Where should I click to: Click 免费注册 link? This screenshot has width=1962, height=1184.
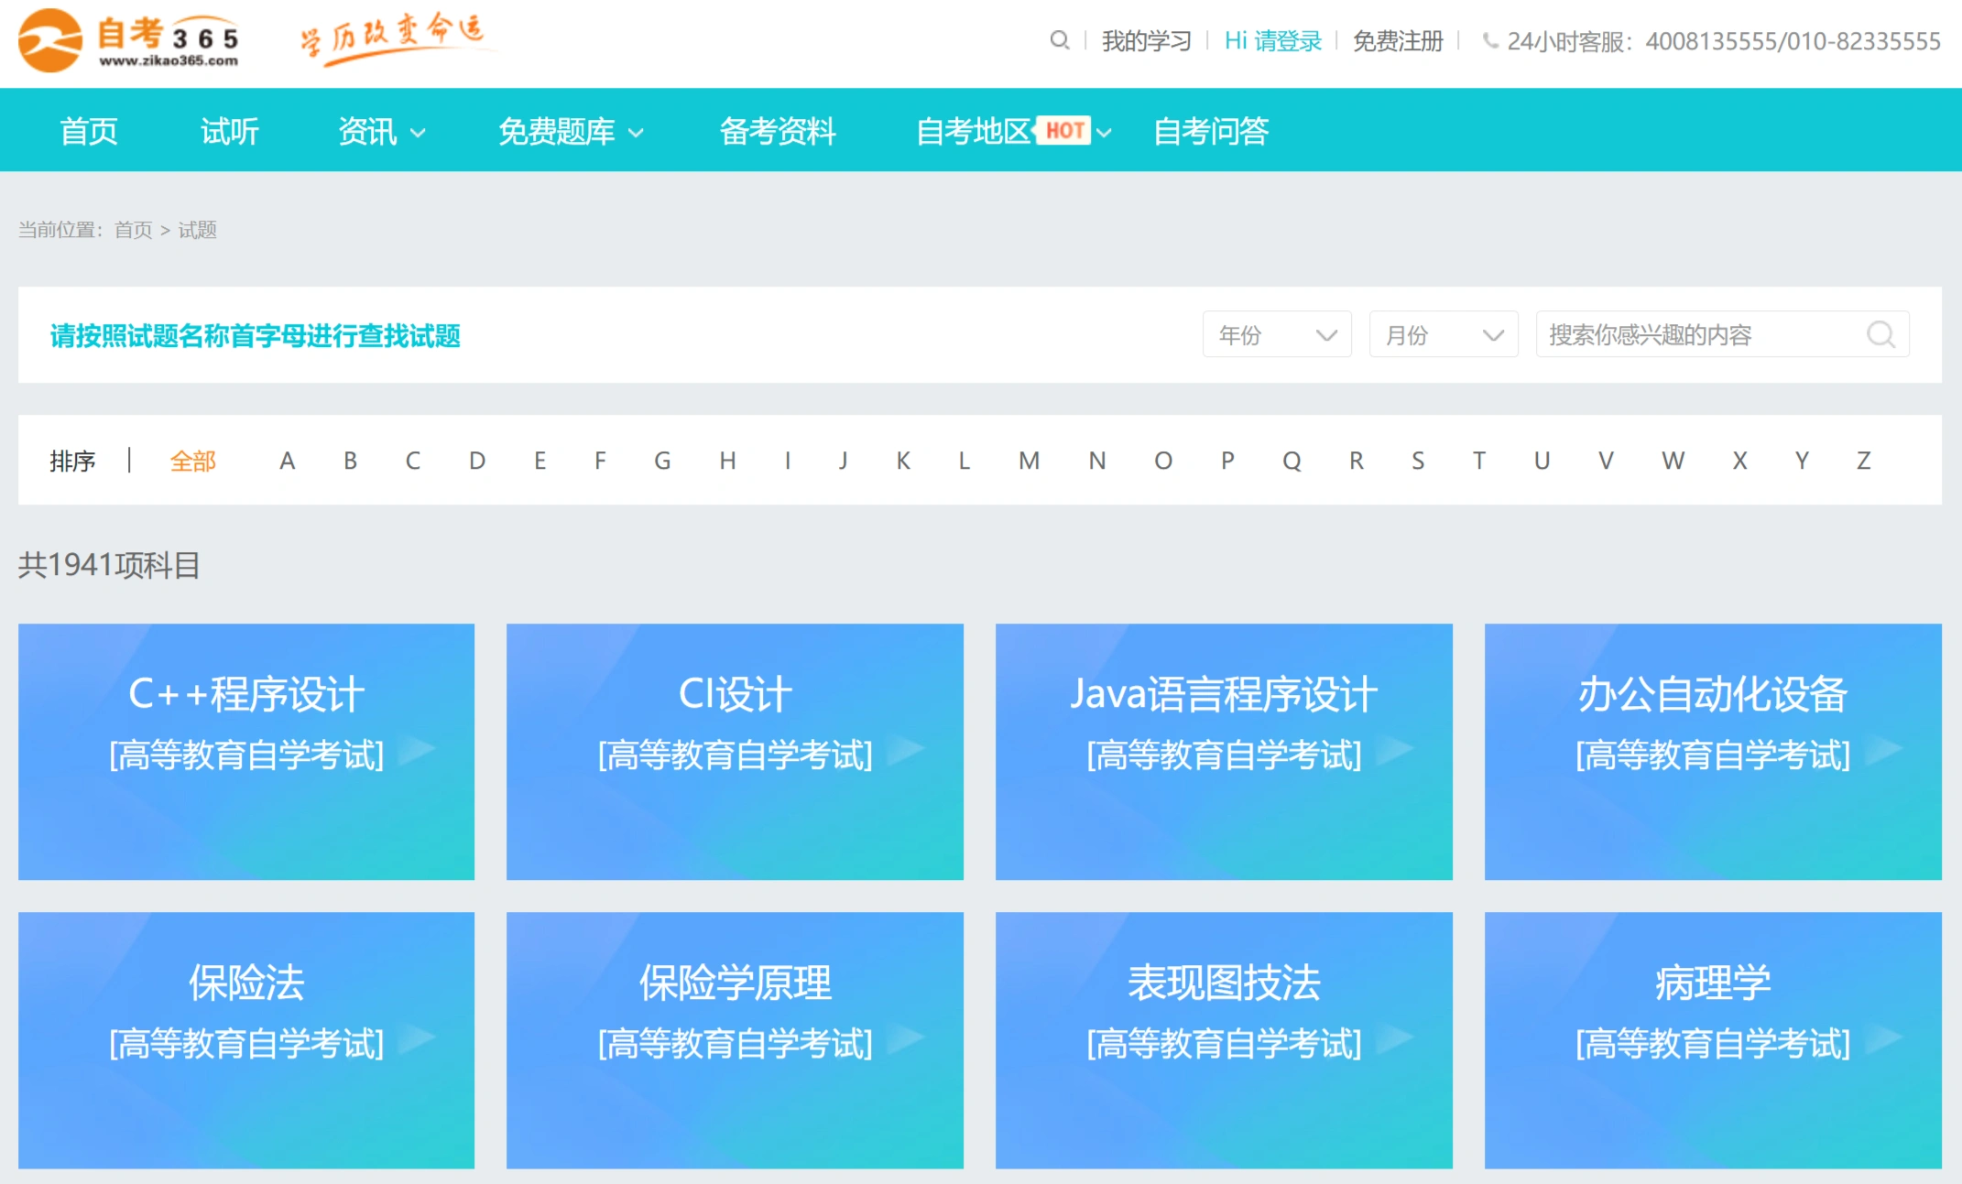tap(1398, 41)
